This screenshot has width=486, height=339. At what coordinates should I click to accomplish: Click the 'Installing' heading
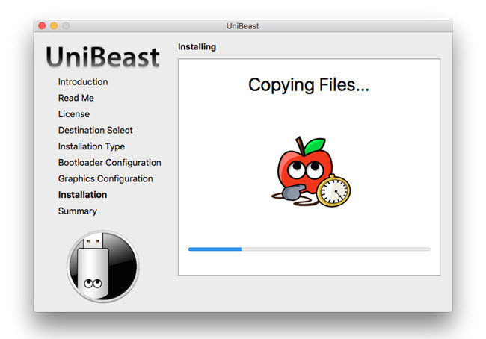click(x=197, y=47)
